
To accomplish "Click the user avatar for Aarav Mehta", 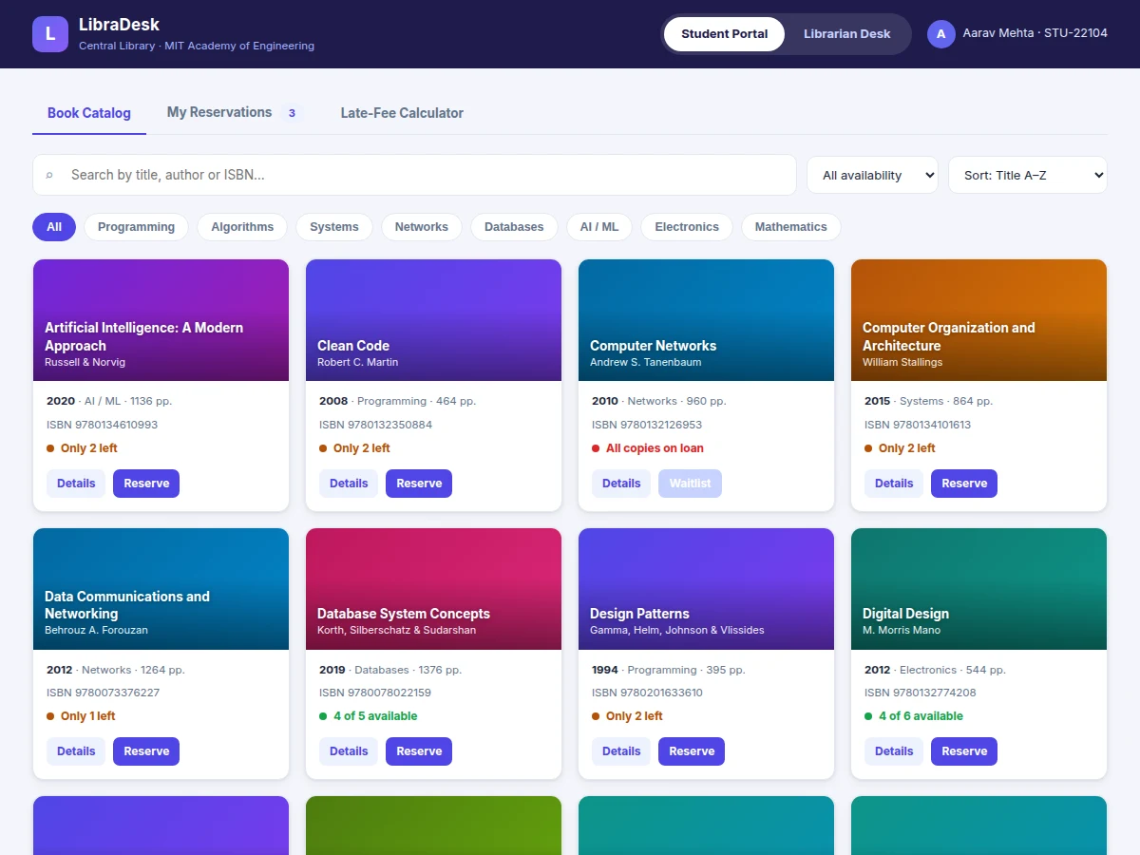I will tap(941, 34).
